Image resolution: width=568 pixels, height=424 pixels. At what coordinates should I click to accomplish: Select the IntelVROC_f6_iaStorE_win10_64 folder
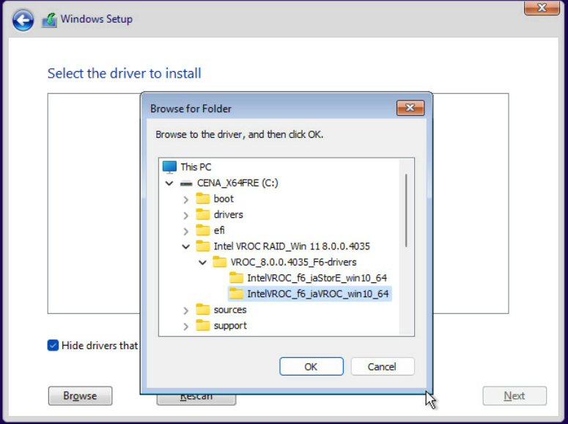tap(316, 278)
